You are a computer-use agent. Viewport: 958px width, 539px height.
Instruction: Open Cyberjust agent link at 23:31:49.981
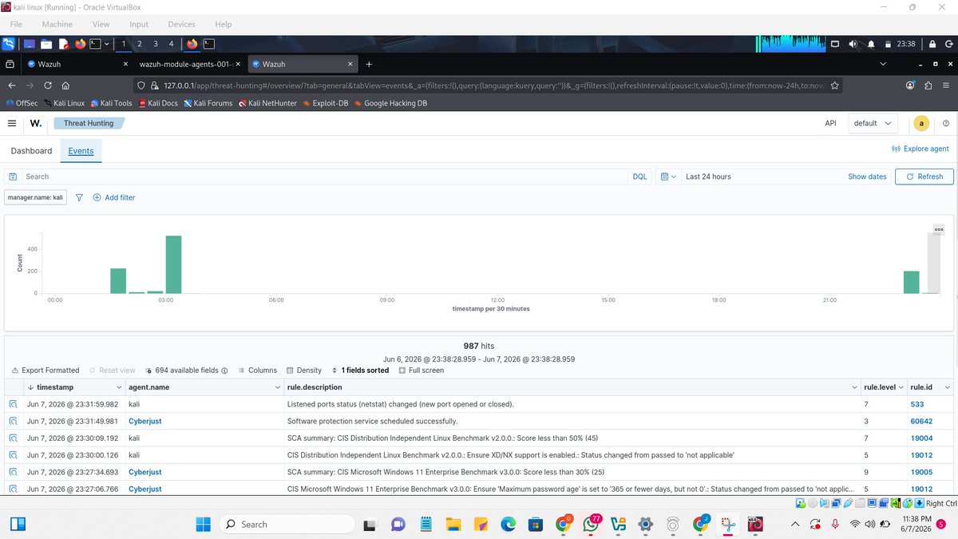145,421
